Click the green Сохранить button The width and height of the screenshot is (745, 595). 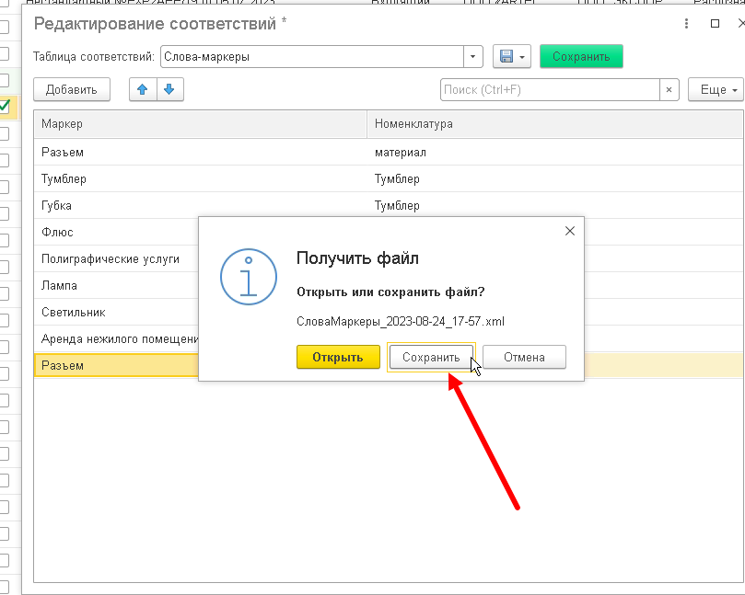pos(581,56)
